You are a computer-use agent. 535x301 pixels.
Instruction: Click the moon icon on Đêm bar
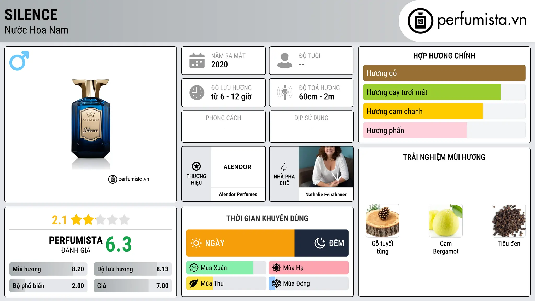point(320,243)
